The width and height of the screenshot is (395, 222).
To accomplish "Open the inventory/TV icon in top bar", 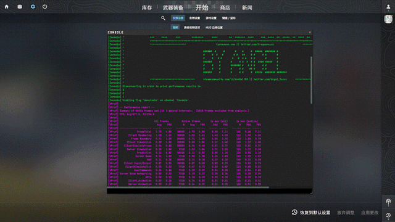I will pyautogui.click(x=20, y=7).
